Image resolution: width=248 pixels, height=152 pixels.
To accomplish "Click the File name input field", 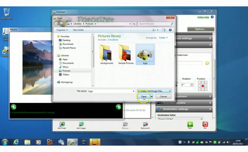I will (110, 91).
